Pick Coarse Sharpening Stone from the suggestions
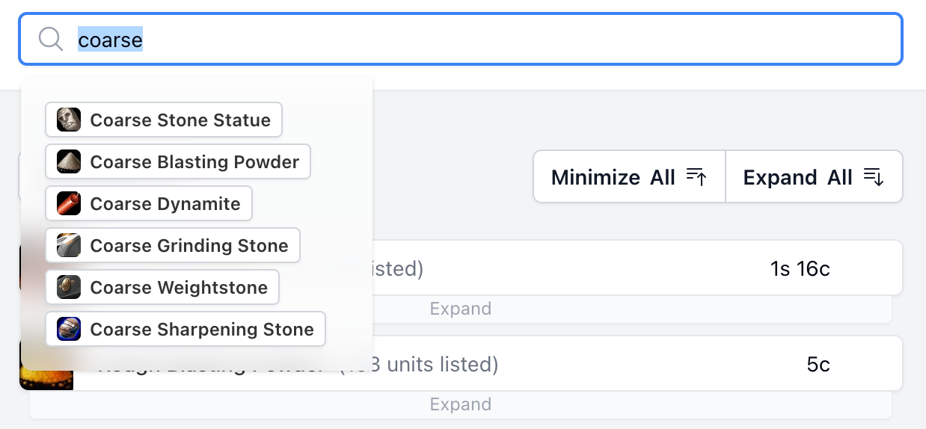This screenshot has width=926, height=429. tap(201, 329)
